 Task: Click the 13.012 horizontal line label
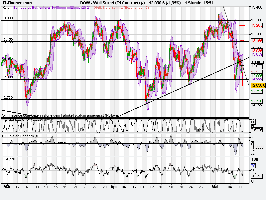[x=7, y=59]
